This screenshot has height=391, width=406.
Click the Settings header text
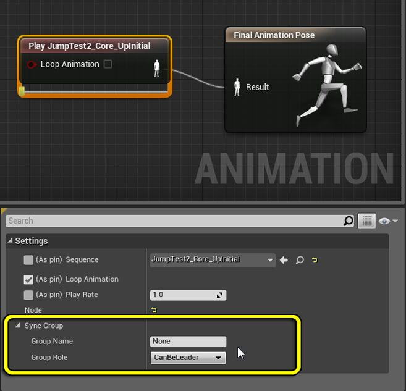[x=32, y=241]
